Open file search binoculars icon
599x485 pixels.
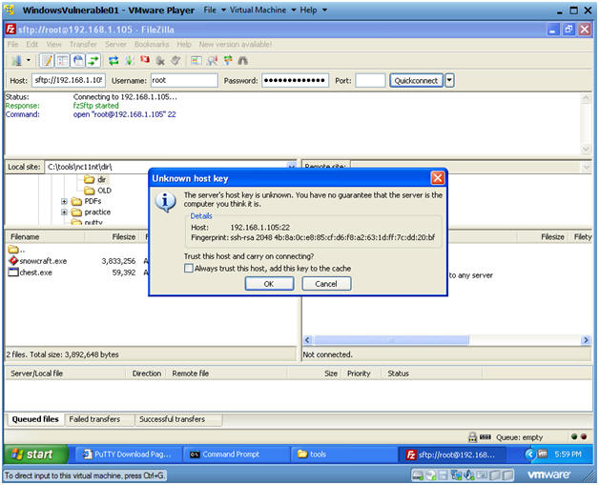click(x=243, y=61)
